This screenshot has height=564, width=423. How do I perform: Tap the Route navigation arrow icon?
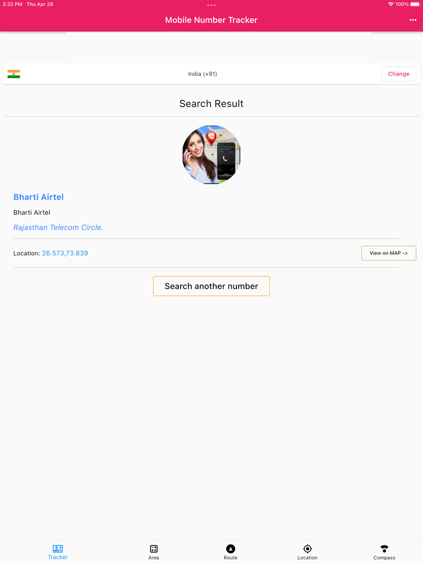(x=231, y=549)
